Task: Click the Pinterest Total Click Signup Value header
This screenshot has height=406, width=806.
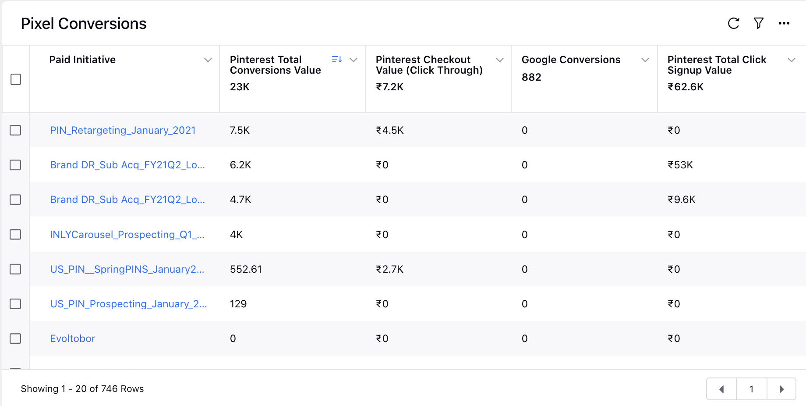Action: pyautogui.click(x=717, y=65)
